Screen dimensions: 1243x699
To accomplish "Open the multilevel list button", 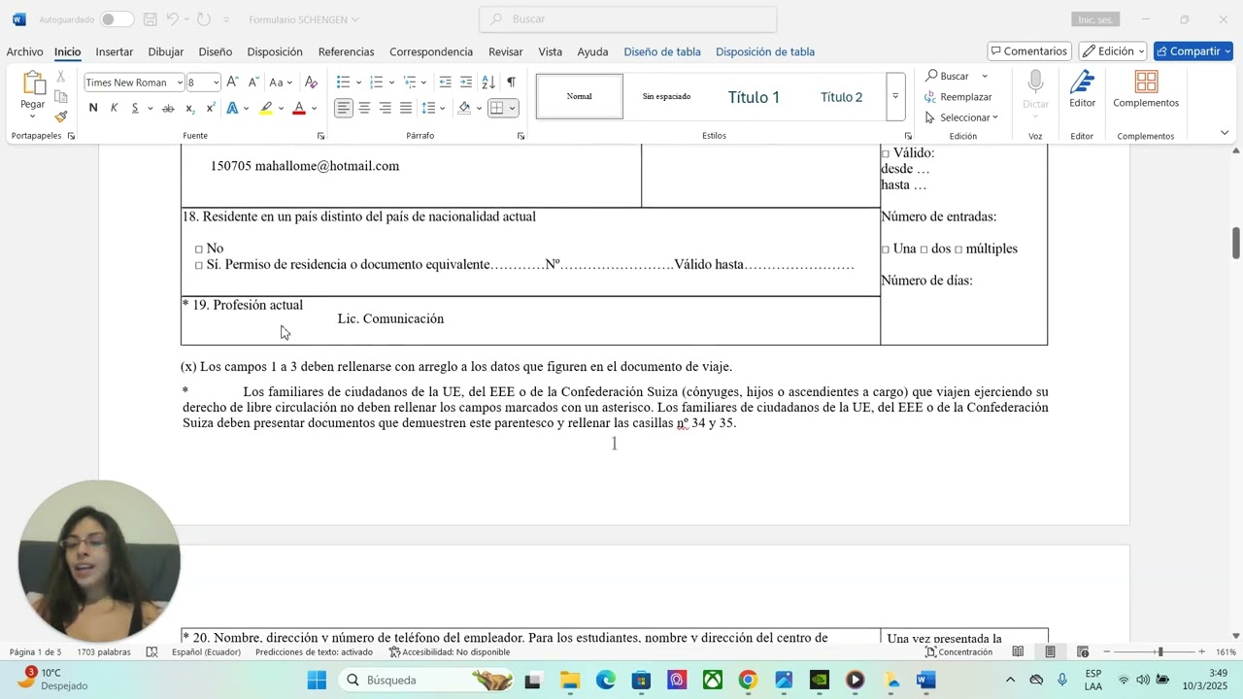I will coord(411,83).
